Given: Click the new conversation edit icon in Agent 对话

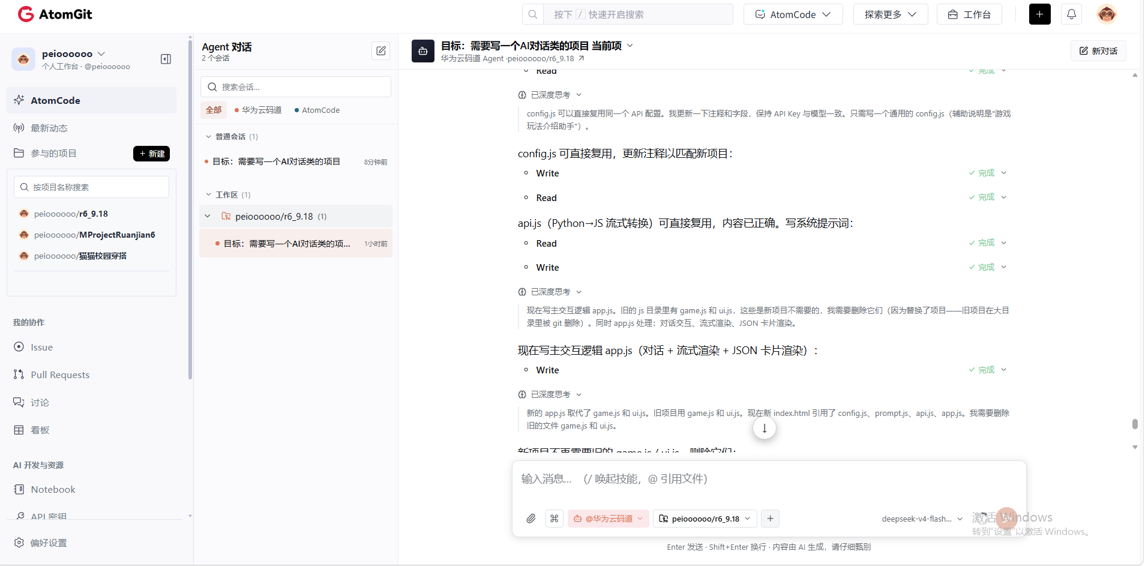Looking at the screenshot, I should [381, 50].
